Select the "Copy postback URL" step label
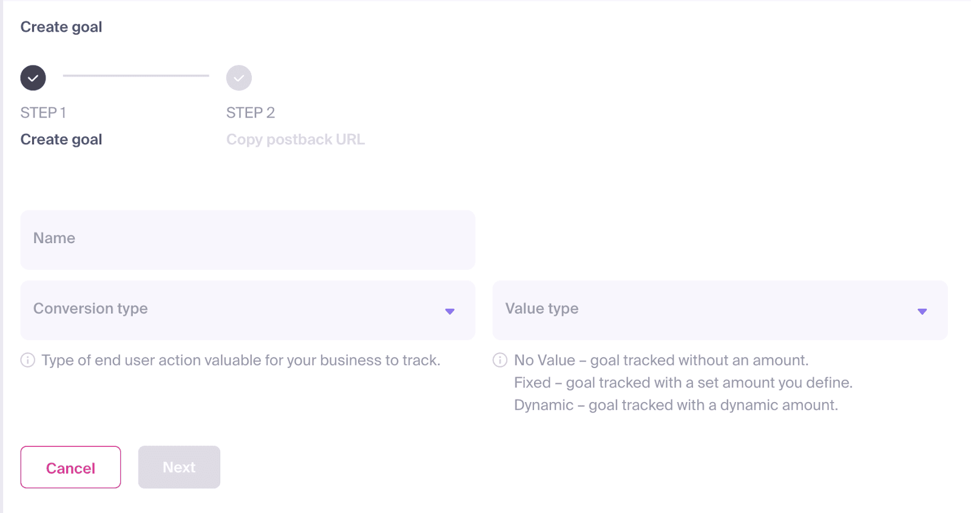 (296, 139)
